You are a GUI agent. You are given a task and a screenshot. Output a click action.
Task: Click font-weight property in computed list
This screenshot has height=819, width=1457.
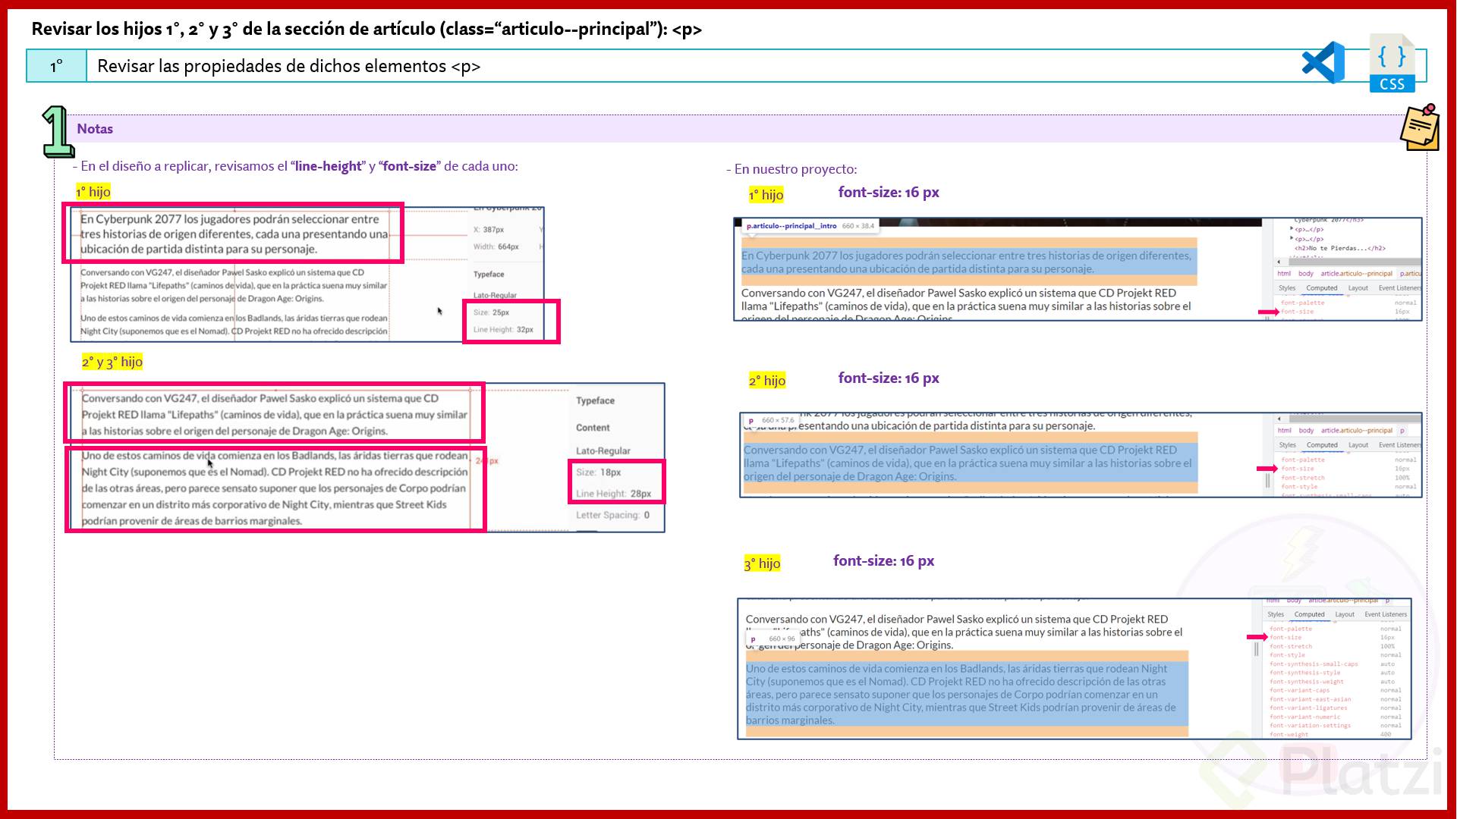(1289, 734)
